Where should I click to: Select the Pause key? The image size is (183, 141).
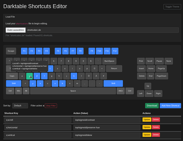[x=159, y=61]
